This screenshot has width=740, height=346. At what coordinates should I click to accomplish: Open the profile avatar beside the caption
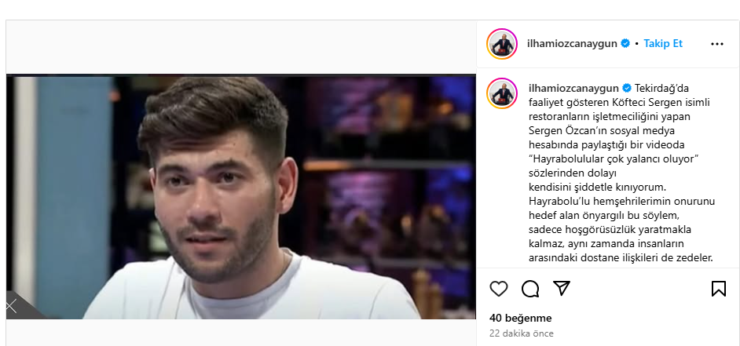click(x=502, y=93)
